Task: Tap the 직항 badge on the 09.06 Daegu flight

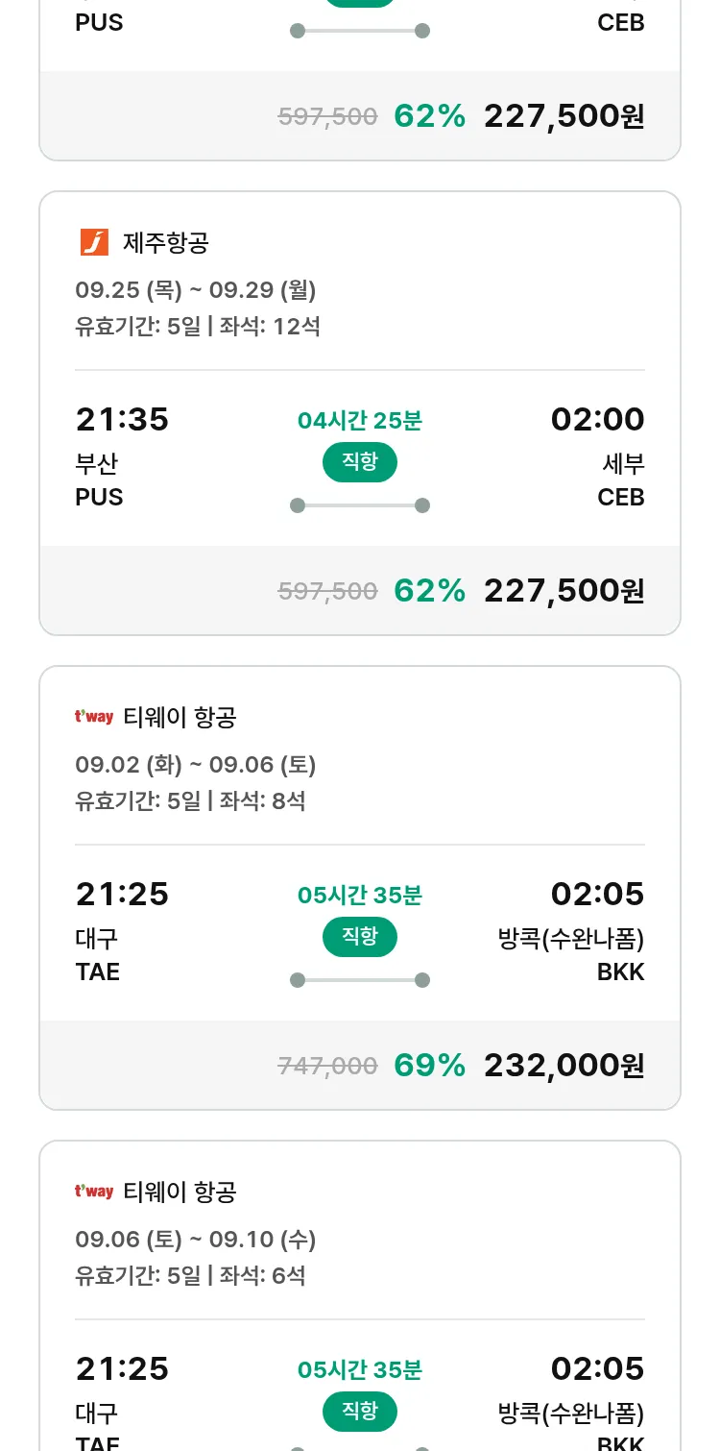Action: [x=359, y=1412]
